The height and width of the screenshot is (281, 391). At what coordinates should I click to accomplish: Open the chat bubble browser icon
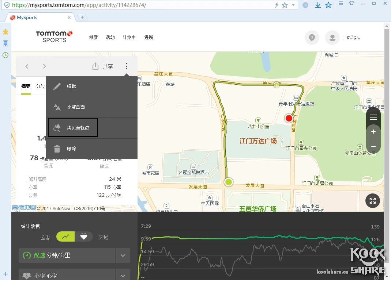click(x=305, y=5)
